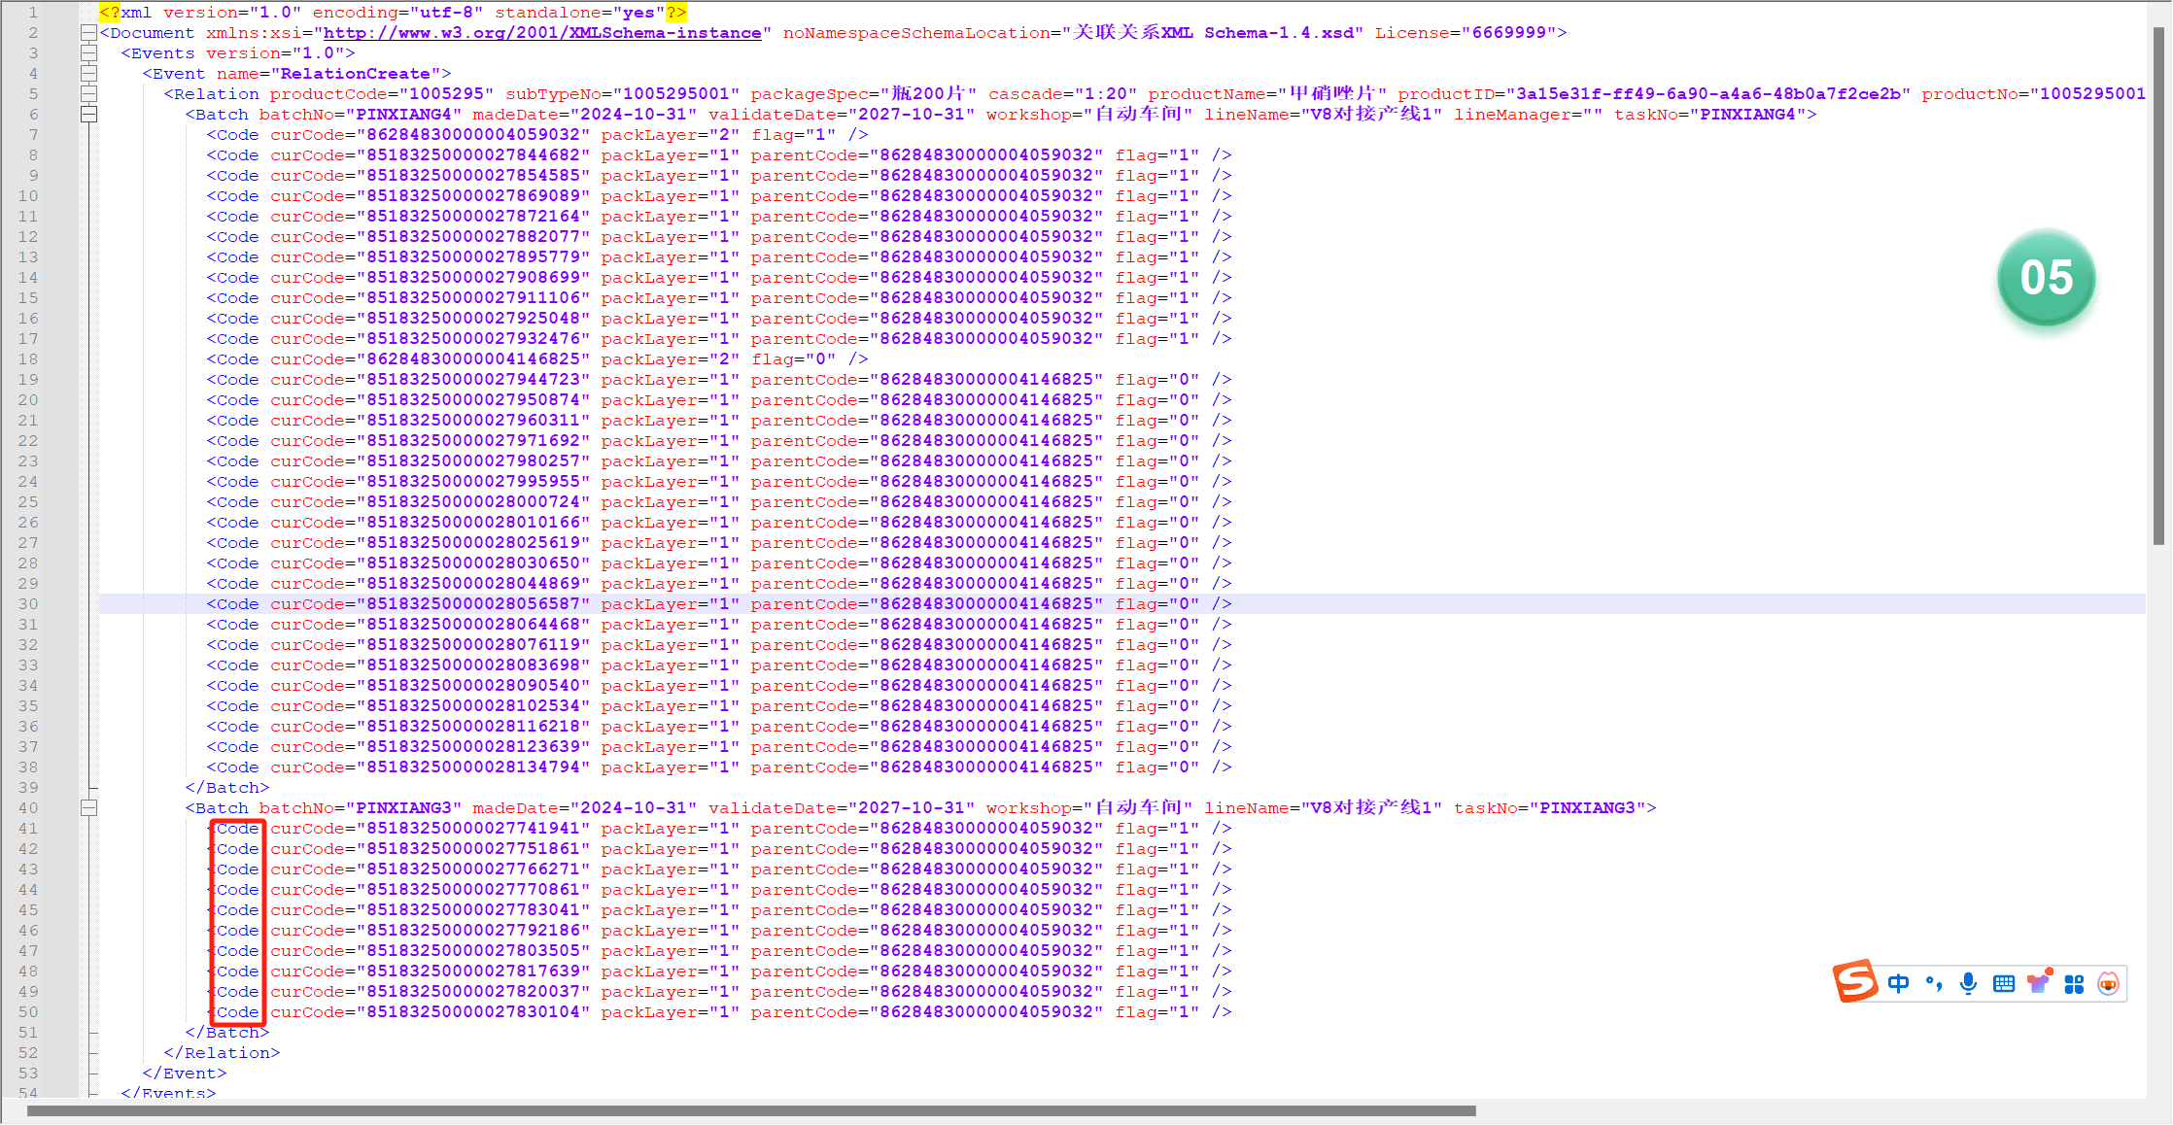Click the Sogou input method S logo
The image size is (2173, 1125).
tap(1855, 981)
